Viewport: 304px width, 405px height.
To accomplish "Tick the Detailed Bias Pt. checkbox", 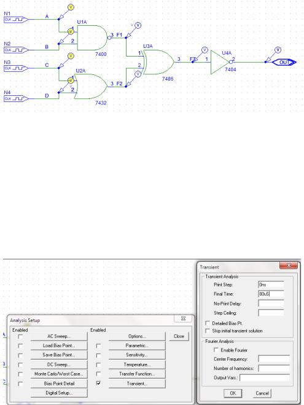I will 207,323.
